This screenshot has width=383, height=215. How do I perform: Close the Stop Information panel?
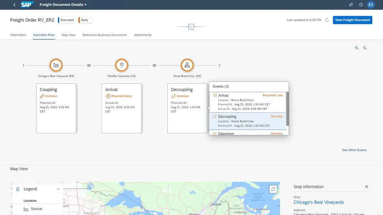coord(366,187)
